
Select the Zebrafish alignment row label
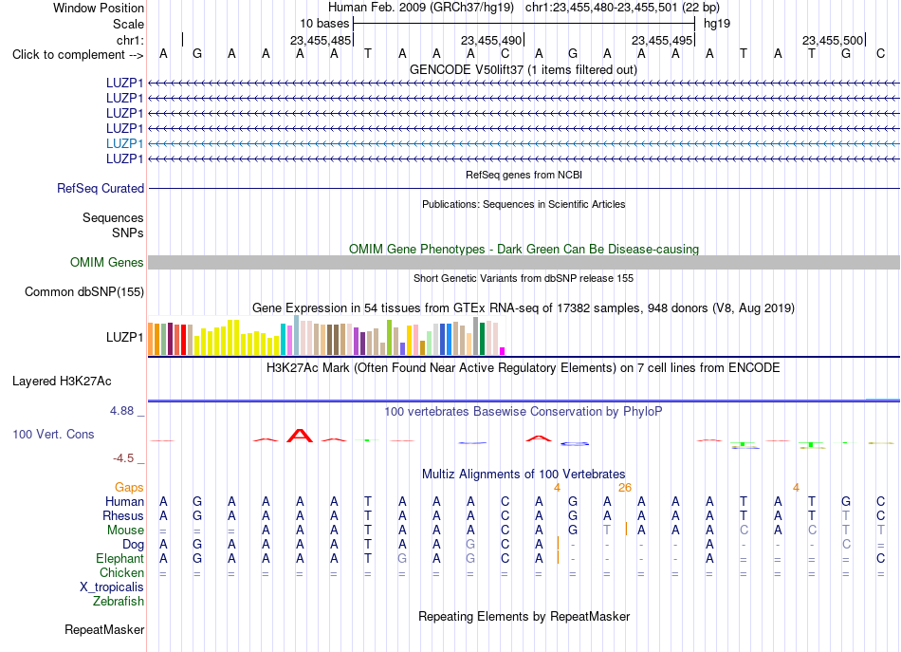pos(119,602)
